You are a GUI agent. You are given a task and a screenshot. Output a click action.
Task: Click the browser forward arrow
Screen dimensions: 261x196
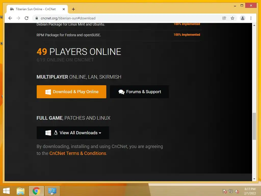(x=18, y=18)
